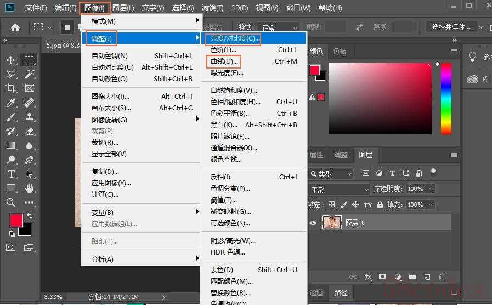The image size is (492, 305).
Task: Select the Magic Wand tool
Action: [29, 74]
